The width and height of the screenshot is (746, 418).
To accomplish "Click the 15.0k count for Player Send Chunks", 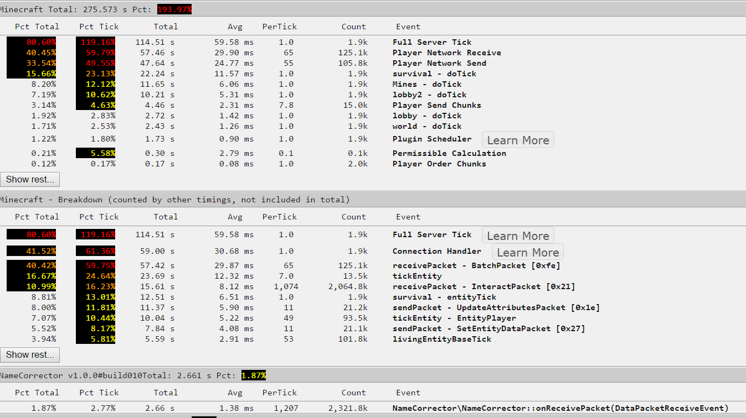I will pos(355,105).
